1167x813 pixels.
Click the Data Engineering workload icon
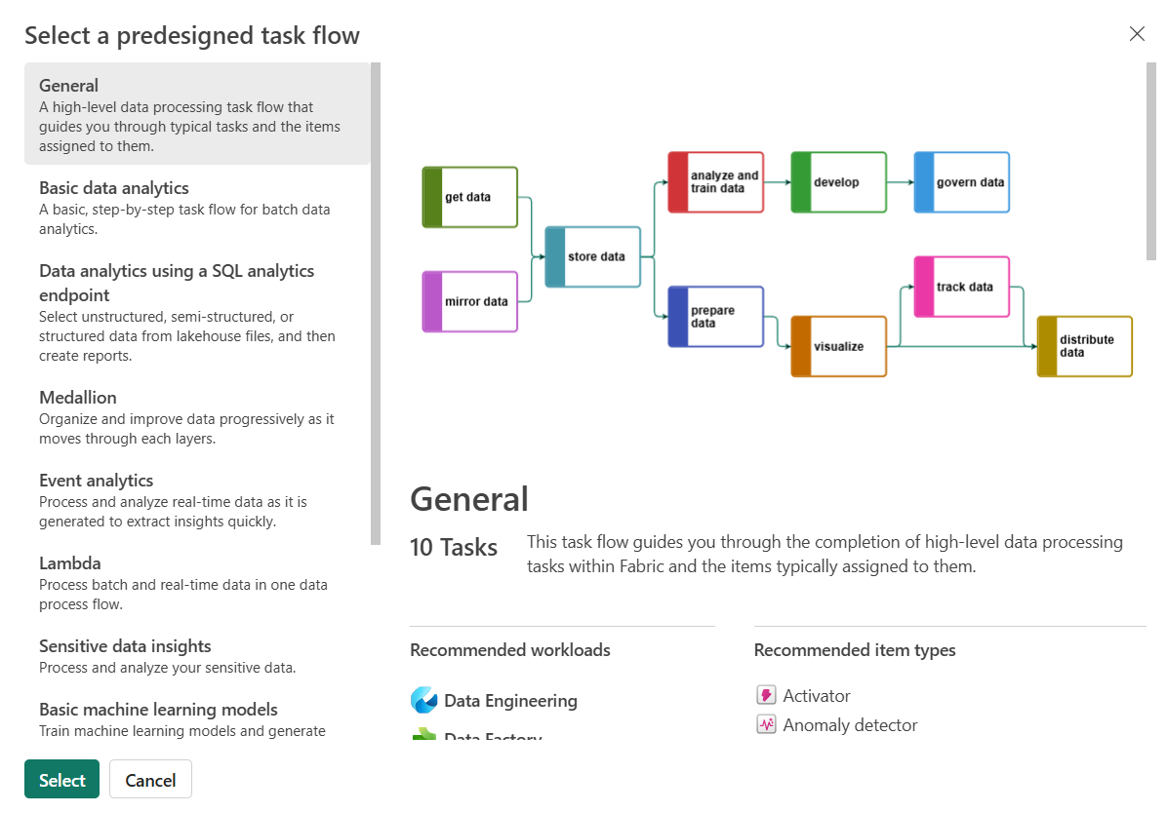coord(423,700)
